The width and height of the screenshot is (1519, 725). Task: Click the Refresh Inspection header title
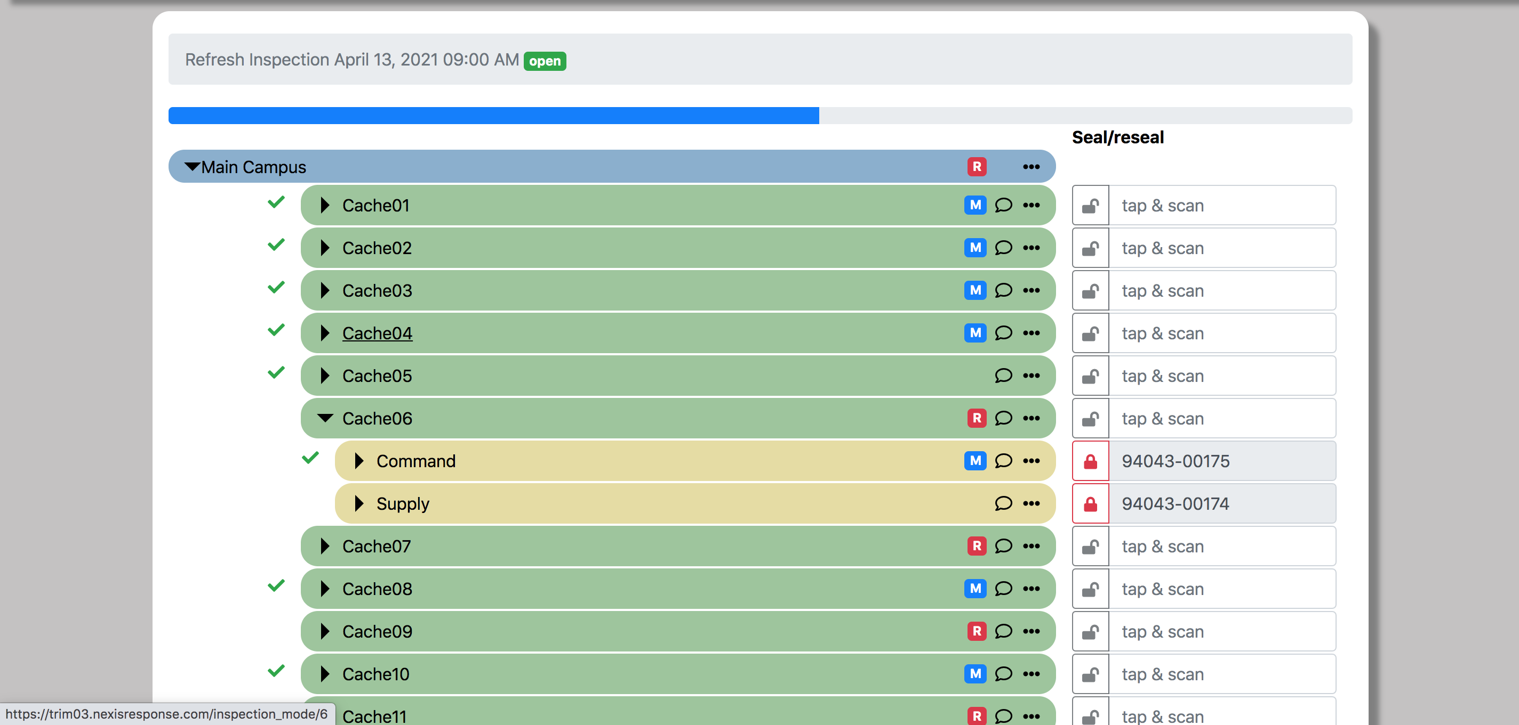(x=351, y=60)
